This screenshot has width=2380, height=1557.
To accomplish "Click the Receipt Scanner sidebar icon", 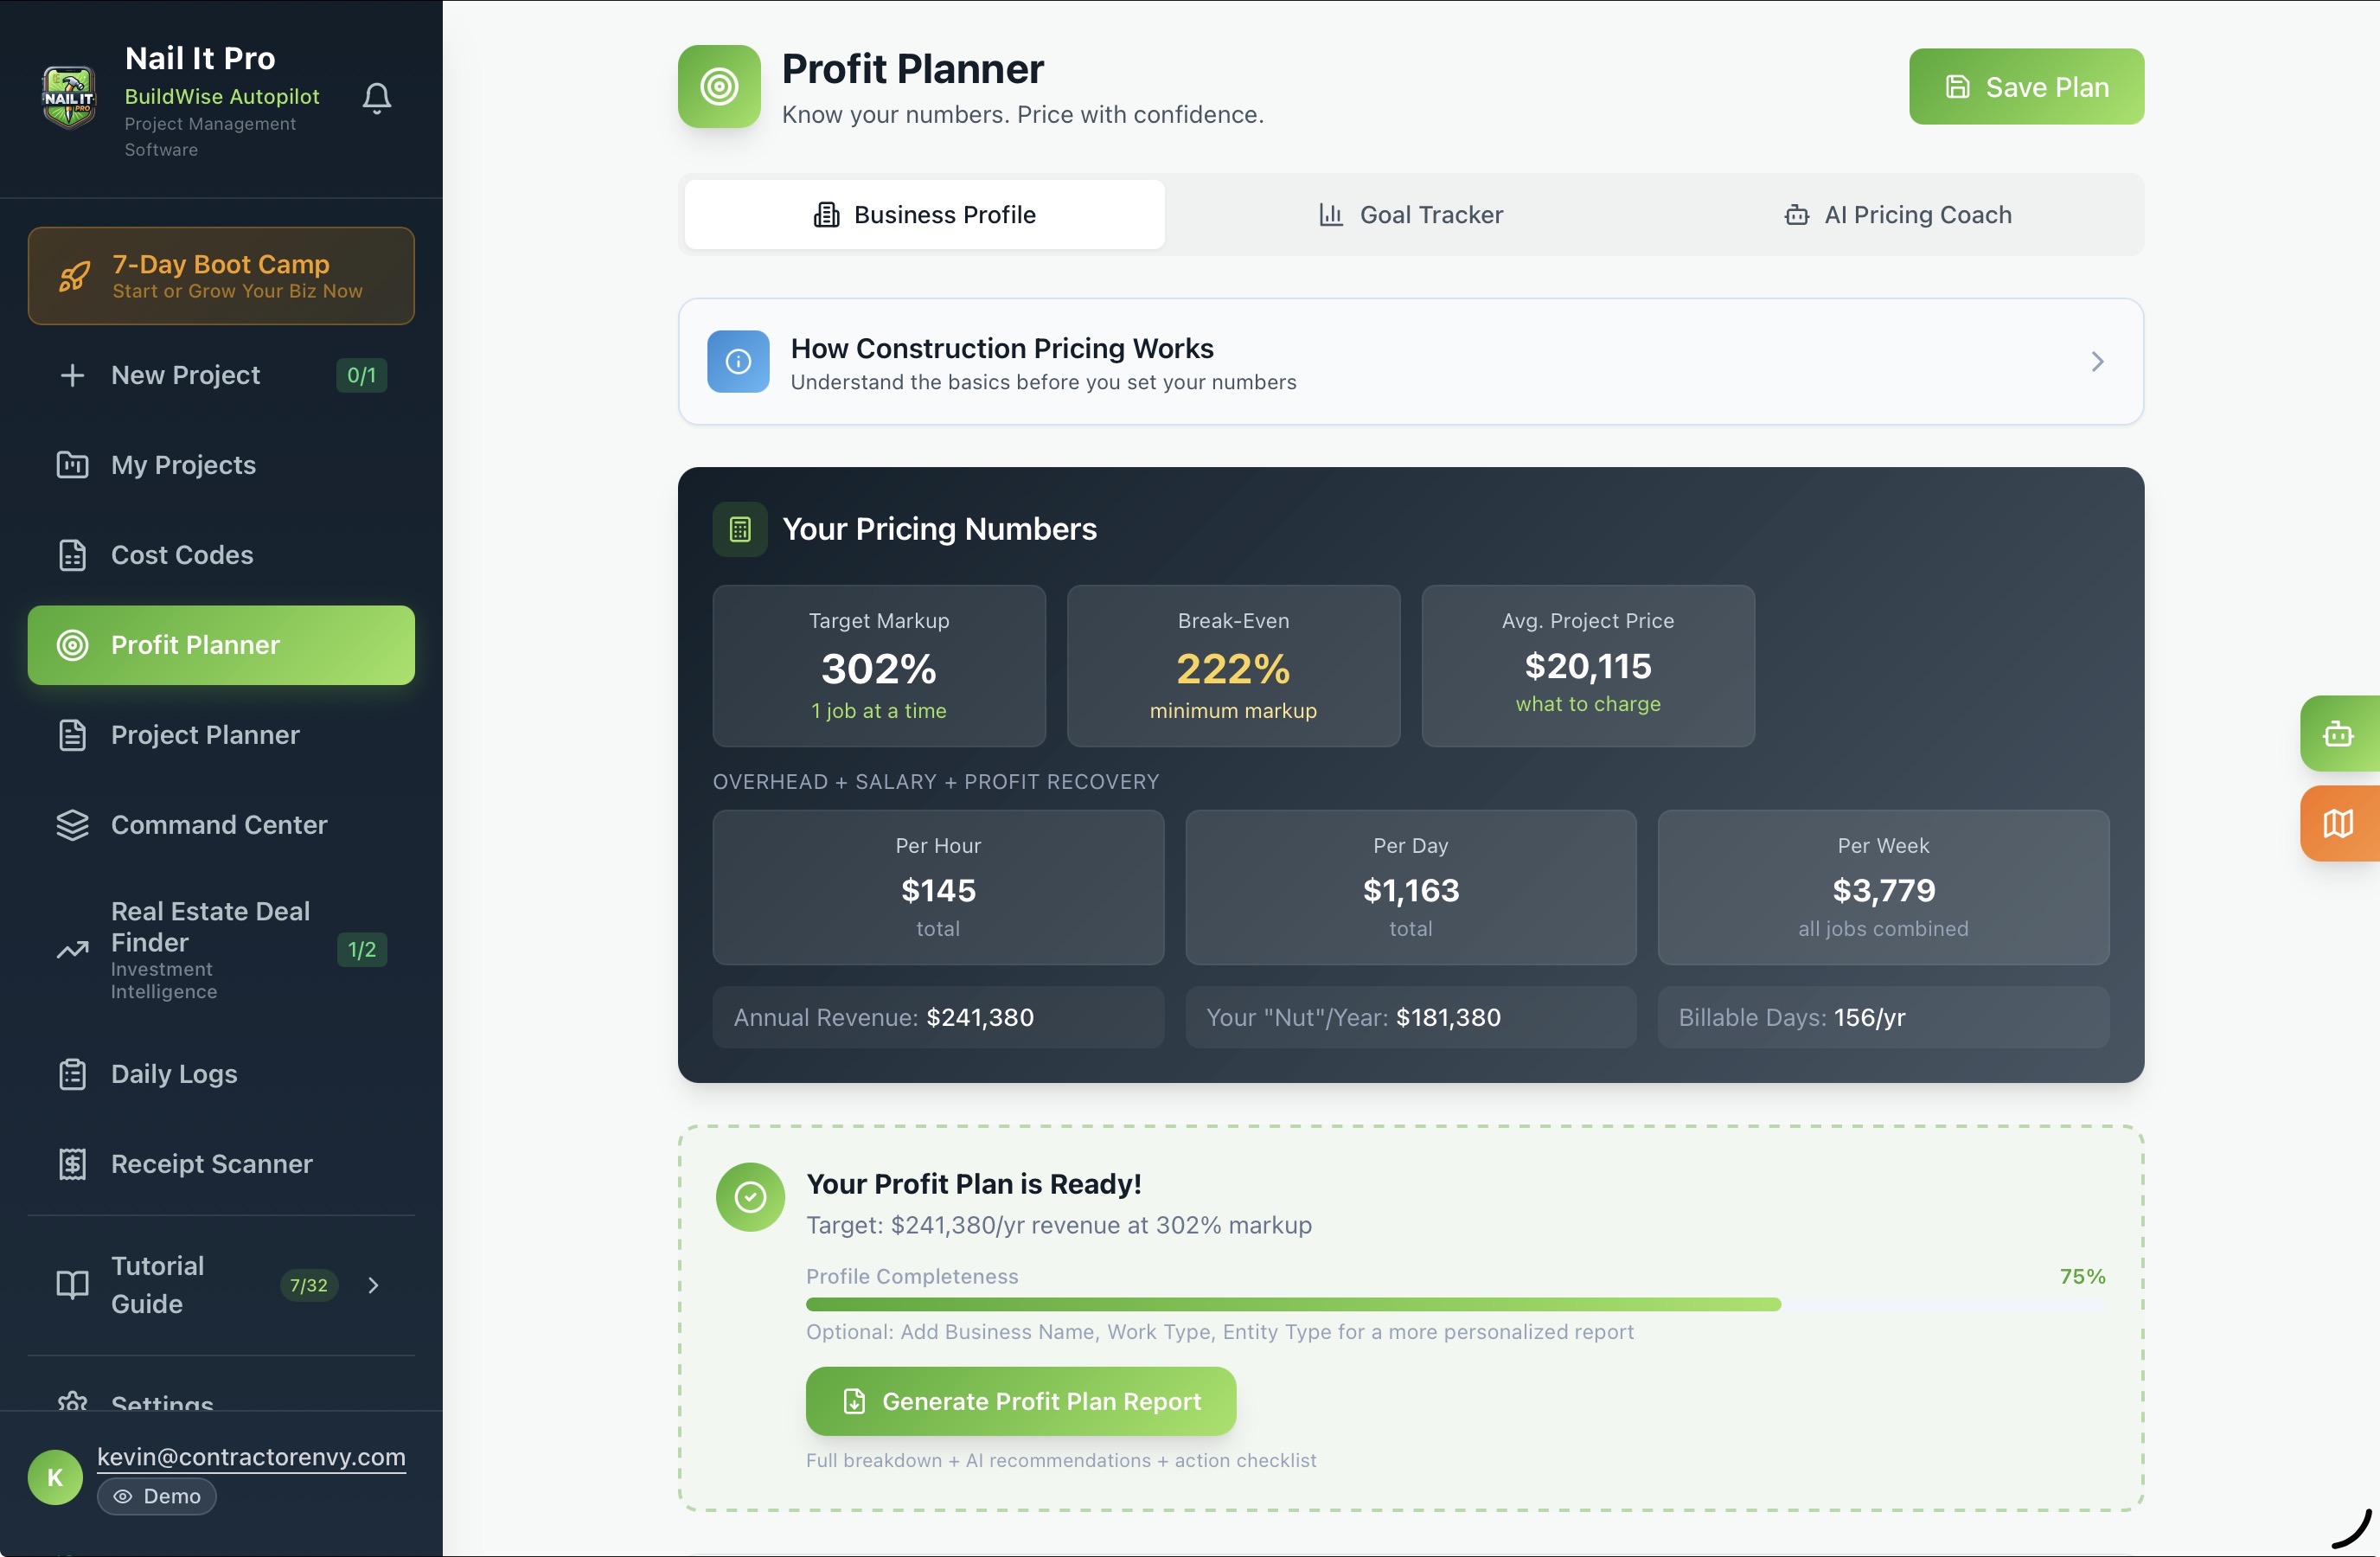I will tap(72, 1164).
